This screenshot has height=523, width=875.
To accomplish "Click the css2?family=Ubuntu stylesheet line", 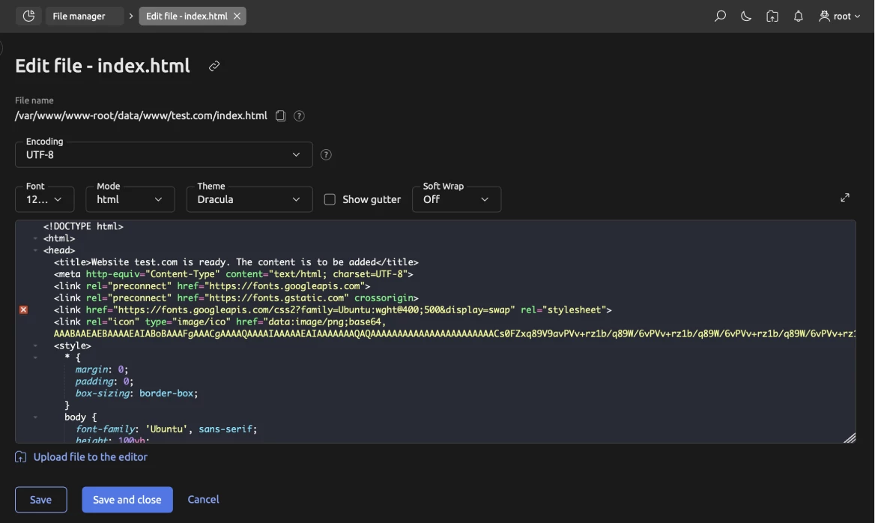I will [x=333, y=309].
